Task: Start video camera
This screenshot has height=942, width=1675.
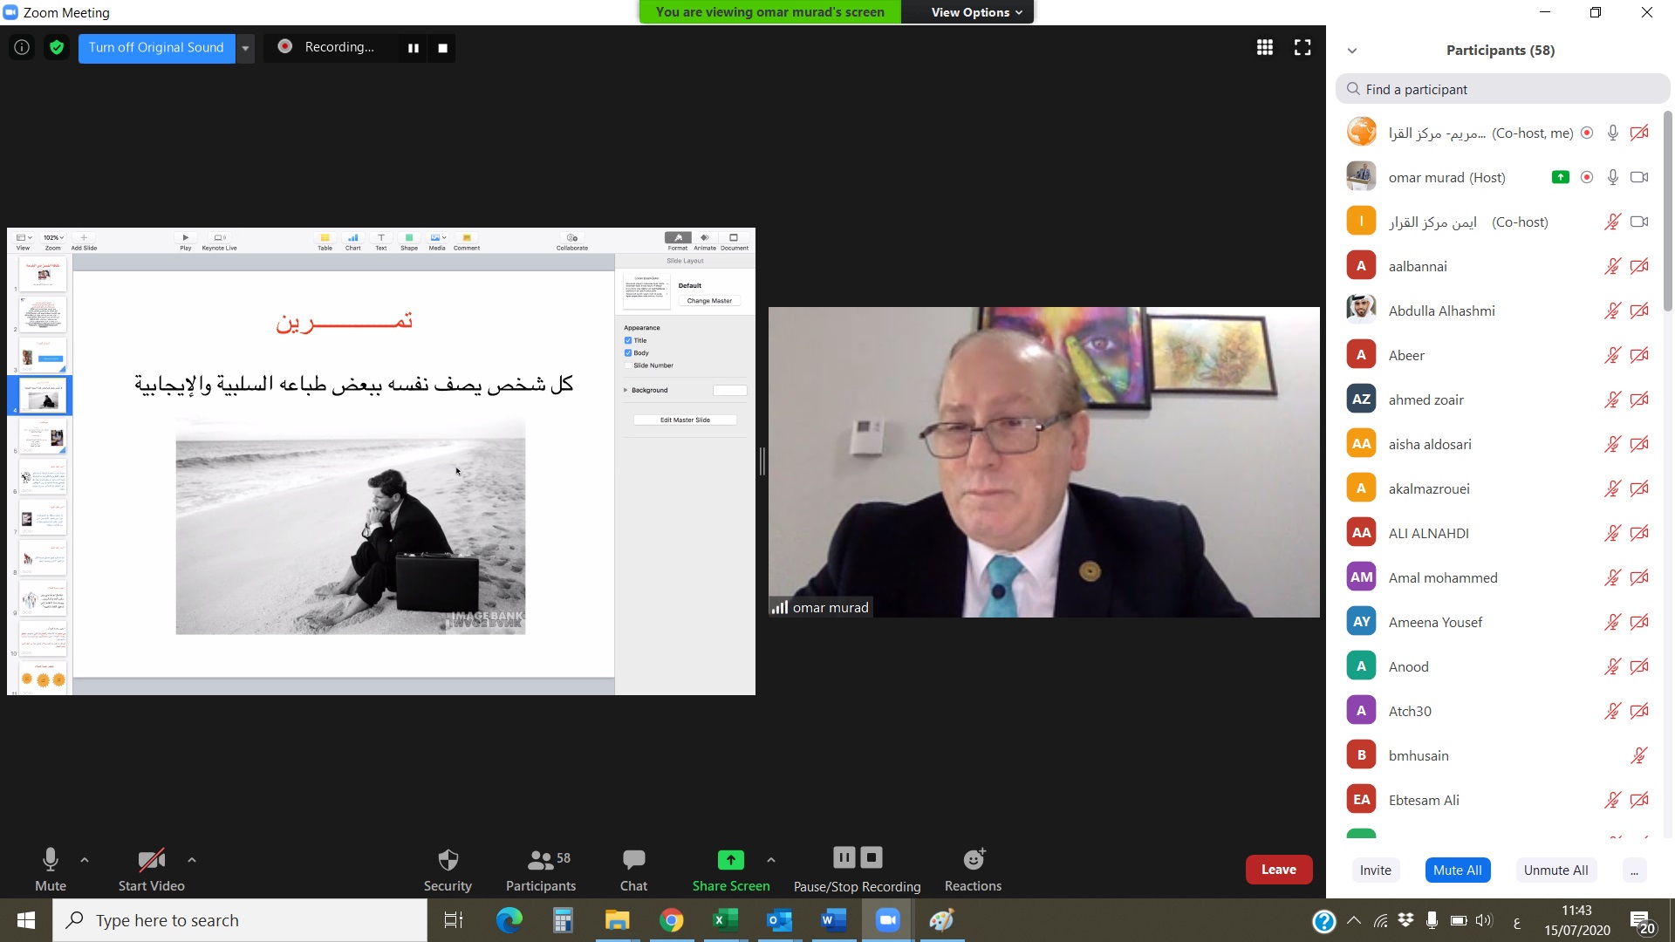Action: (151, 870)
